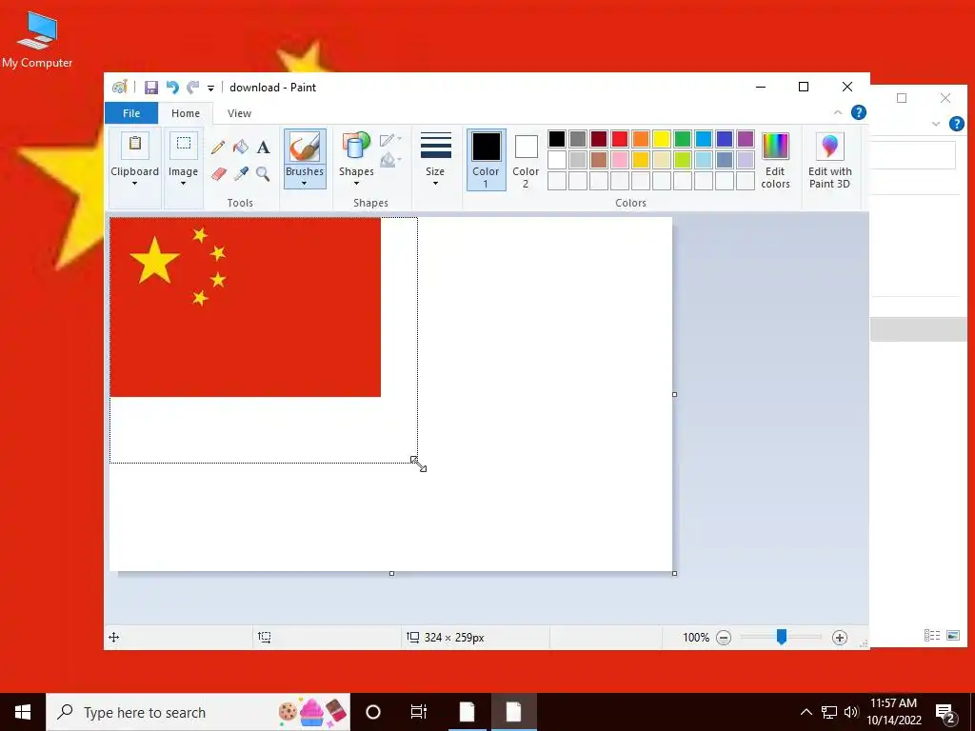The width and height of the screenshot is (975, 731).
Task: Expand the Image dropdown arrow
Action: [184, 184]
